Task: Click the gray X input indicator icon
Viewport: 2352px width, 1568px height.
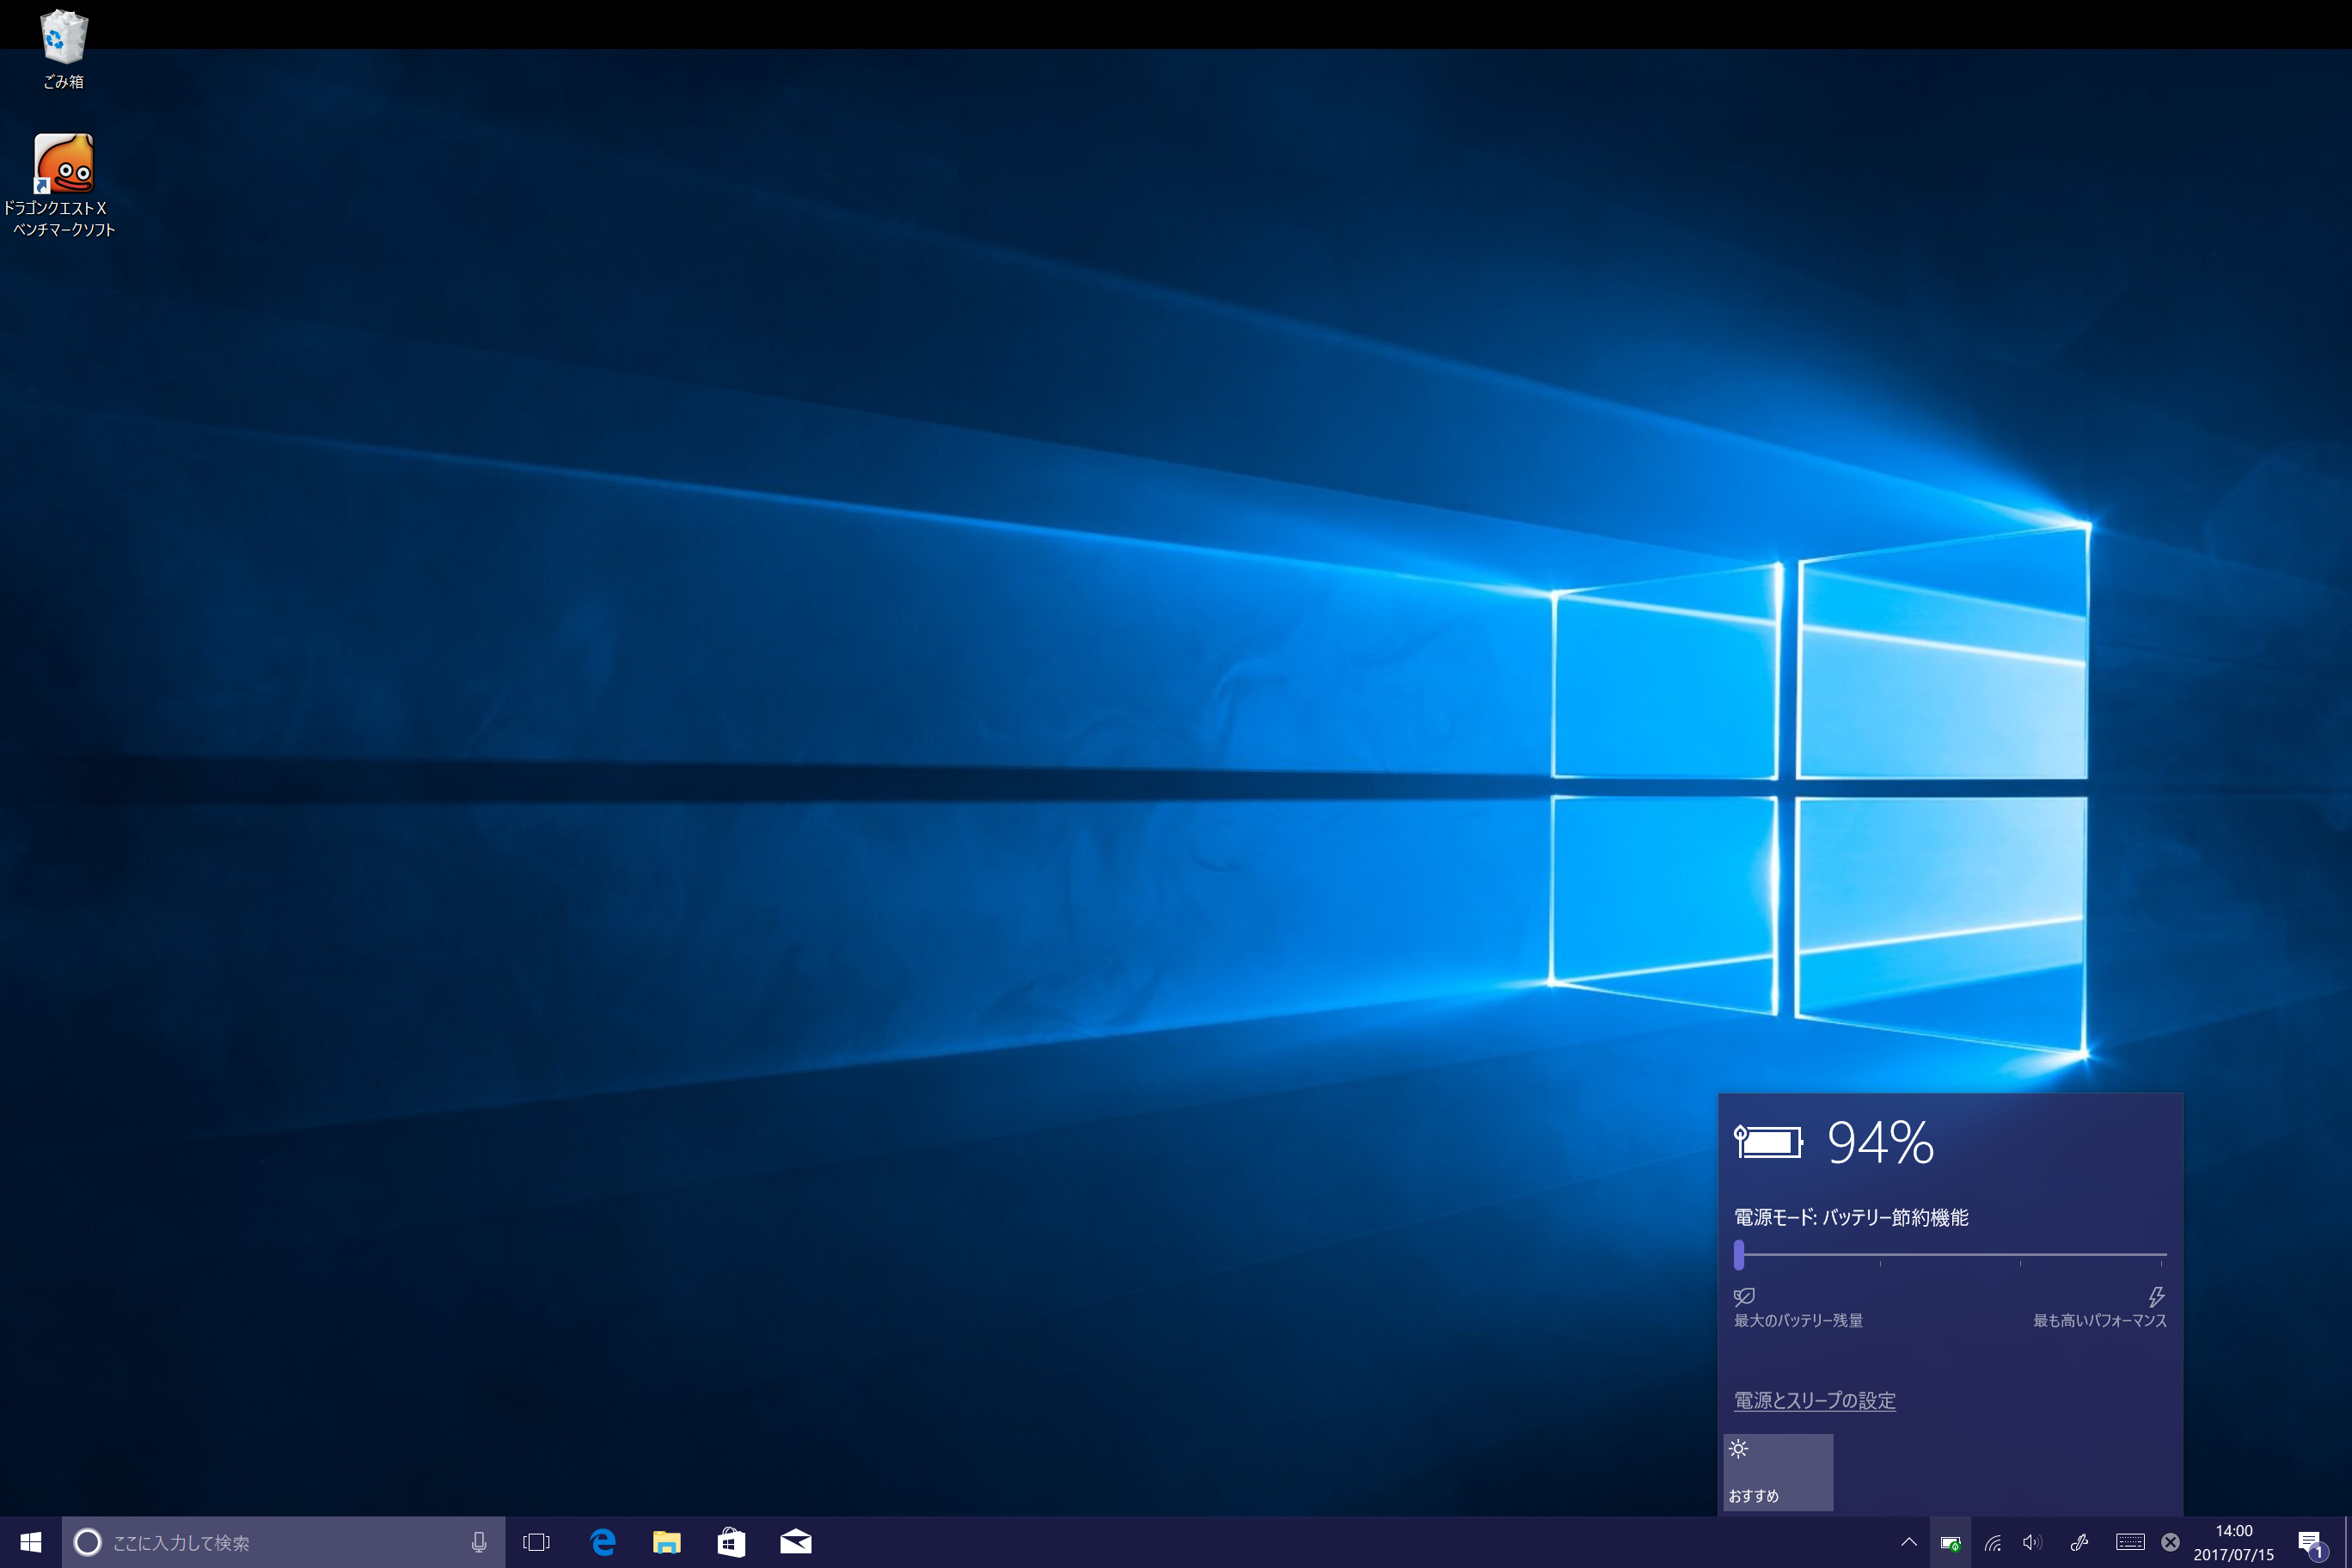Action: [2170, 1542]
